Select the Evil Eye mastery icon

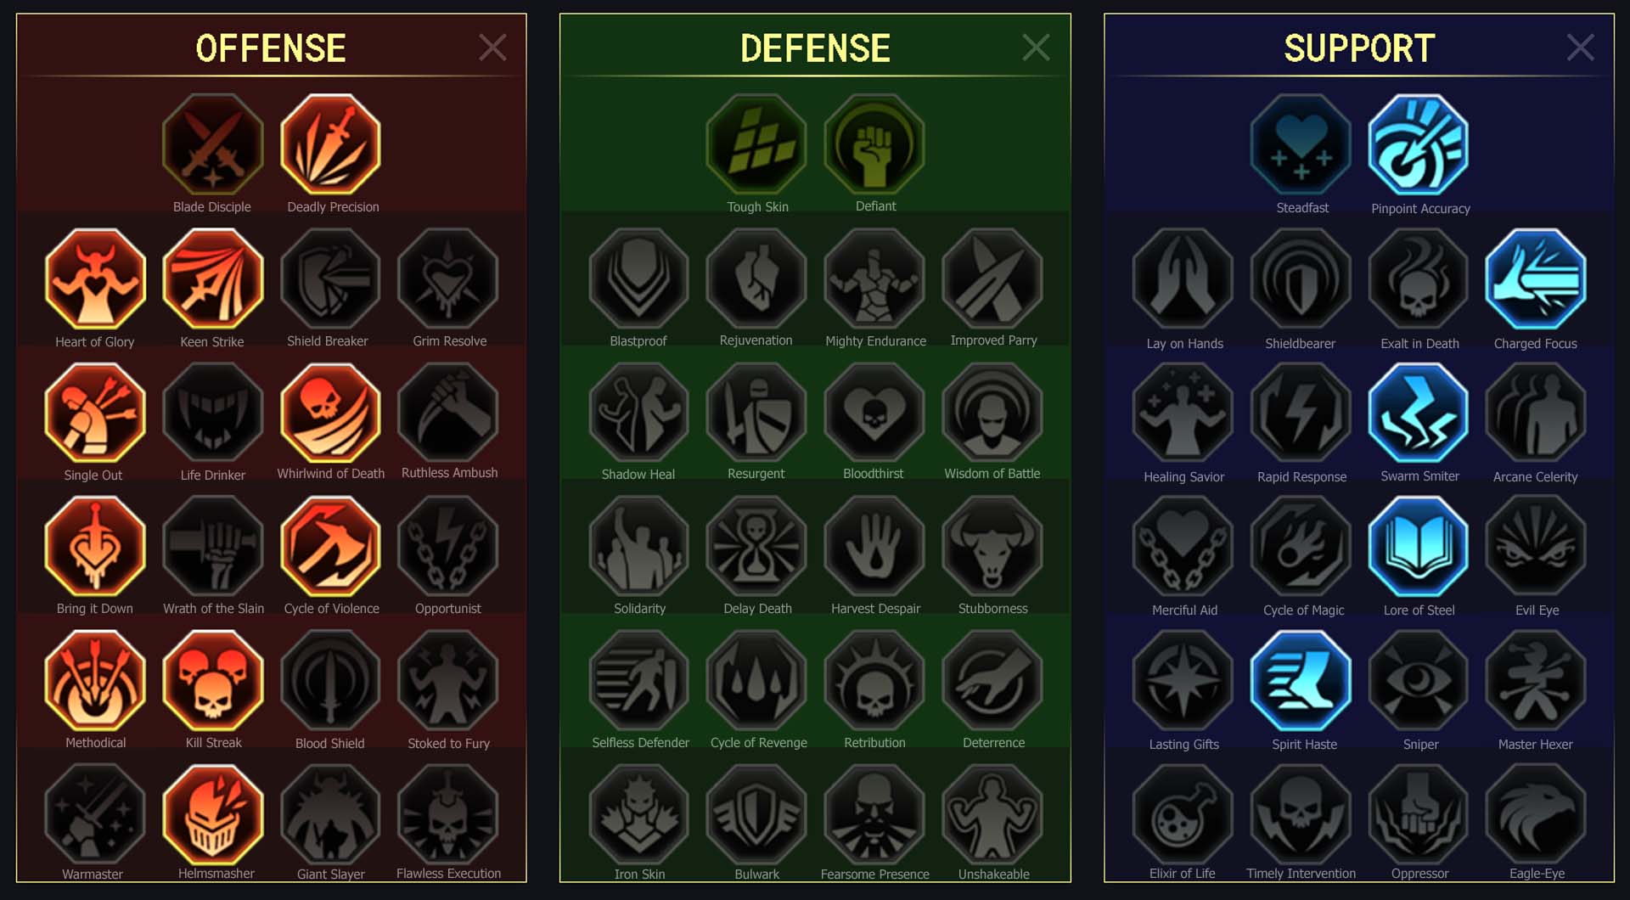click(x=1536, y=547)
